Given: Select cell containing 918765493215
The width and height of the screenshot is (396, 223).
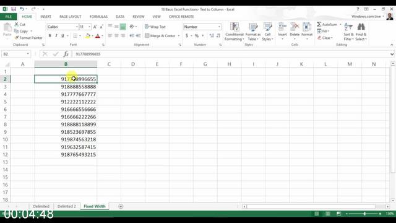Looking at the screenshot, I should point(66,154).
